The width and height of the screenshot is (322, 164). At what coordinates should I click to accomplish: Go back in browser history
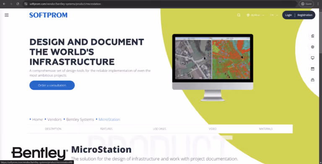[x=4, y=4]
